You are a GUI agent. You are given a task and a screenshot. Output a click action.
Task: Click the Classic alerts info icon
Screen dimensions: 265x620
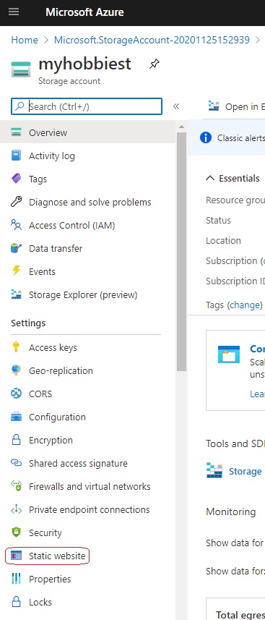tap(205, 137)
